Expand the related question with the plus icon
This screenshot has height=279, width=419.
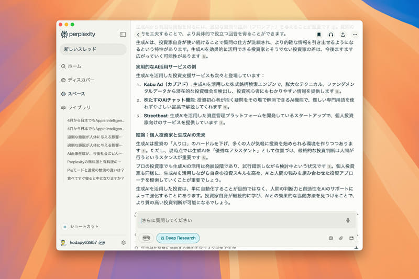356,248
